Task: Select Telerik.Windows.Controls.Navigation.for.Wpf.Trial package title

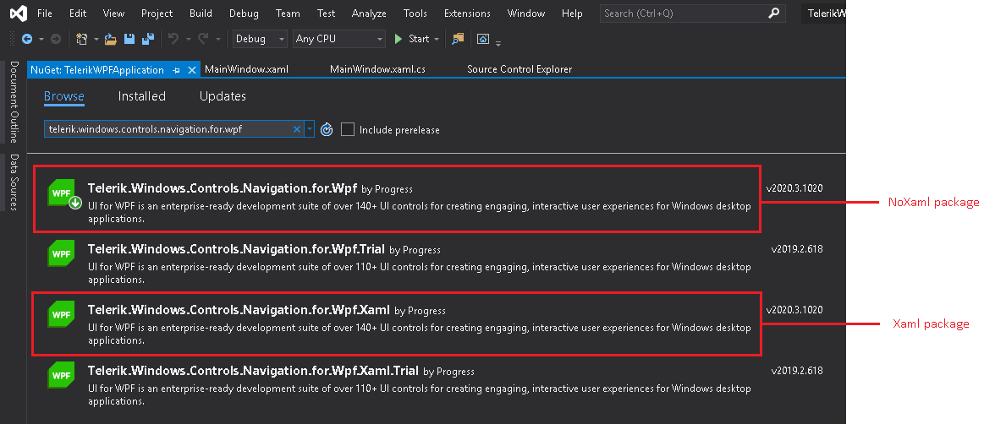Action: [236, 249]
